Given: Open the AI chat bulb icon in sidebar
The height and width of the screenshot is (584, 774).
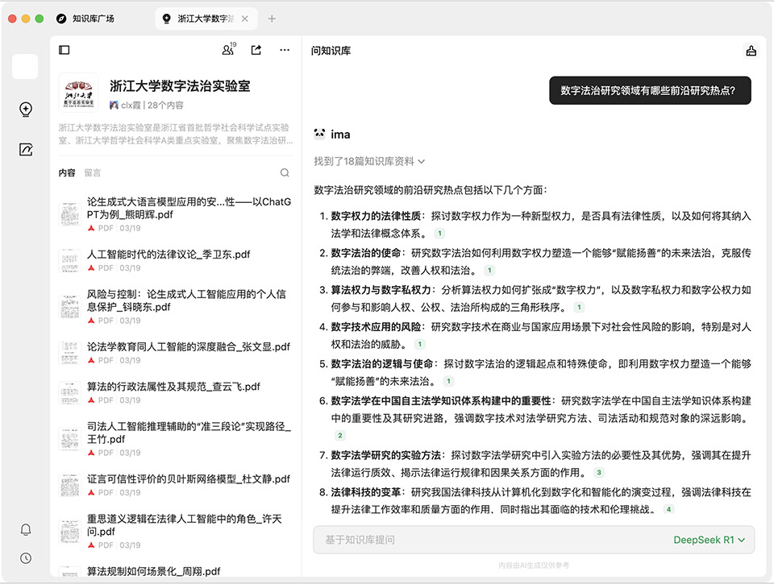Looking at the screenshot, I should point(26,110).
